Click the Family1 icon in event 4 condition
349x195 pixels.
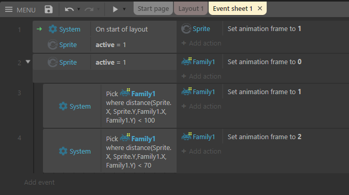(125, 138)
